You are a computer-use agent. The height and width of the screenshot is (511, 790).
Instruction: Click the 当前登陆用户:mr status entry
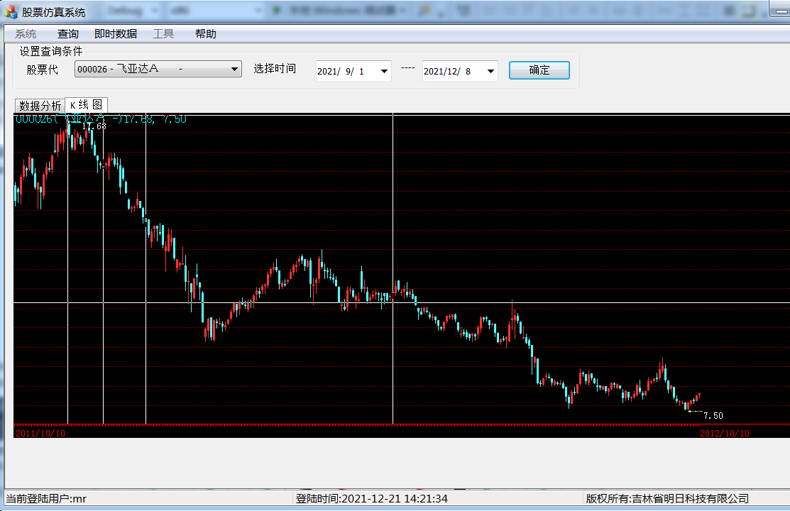(46, 498)
